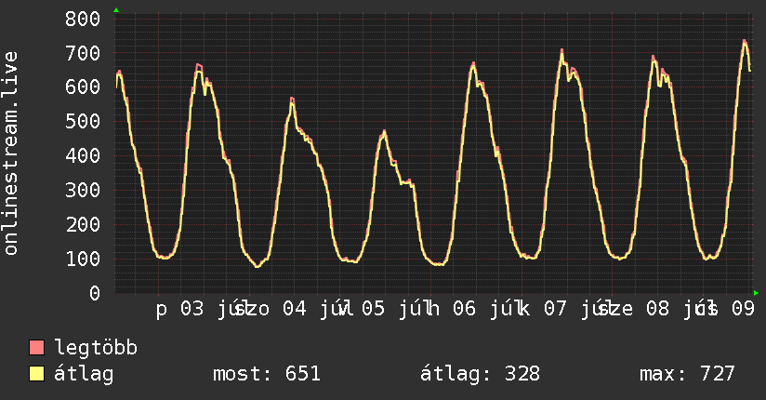Screen dimensions: 766x400
Task: Click the 03 júl date marker
Action: pyautogui.click(x=212, y=309)
